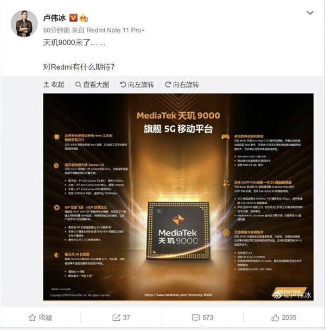The image size is (325, 330).
Task: Click the rotate-right circular arrow icon
Action: pos(168,85)
